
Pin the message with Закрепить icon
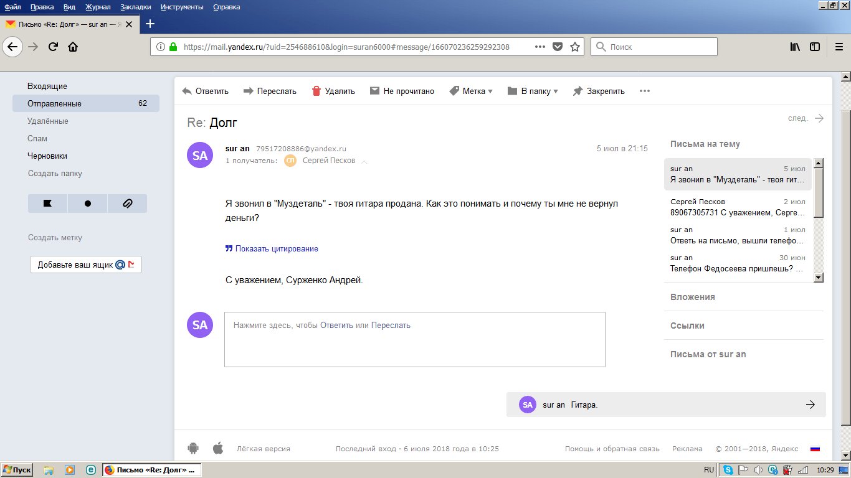578,91
